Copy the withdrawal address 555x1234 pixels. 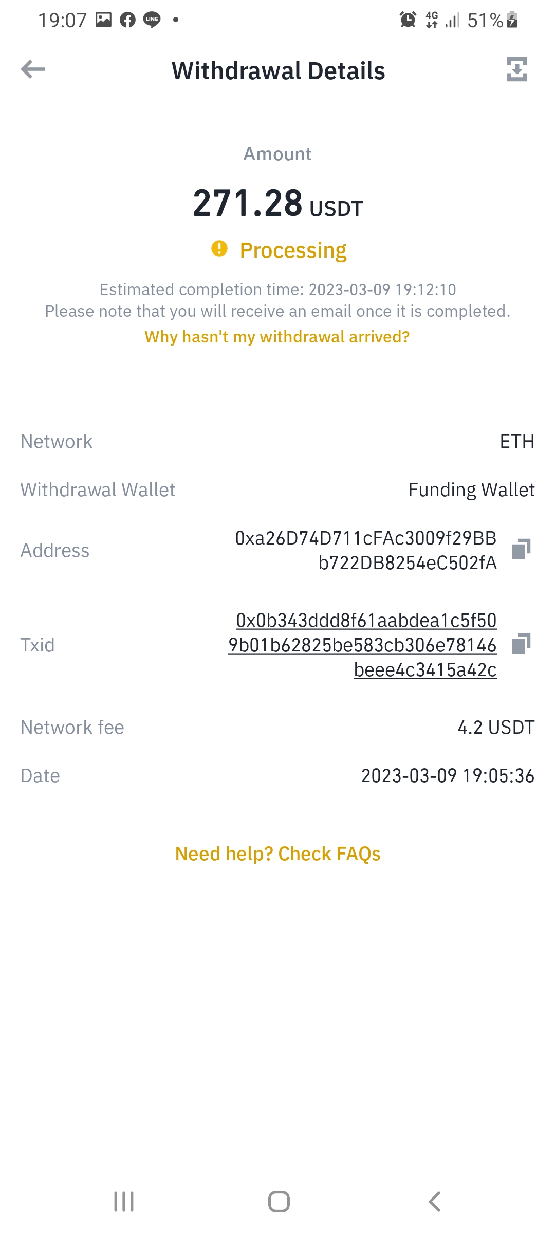point(521,549)
